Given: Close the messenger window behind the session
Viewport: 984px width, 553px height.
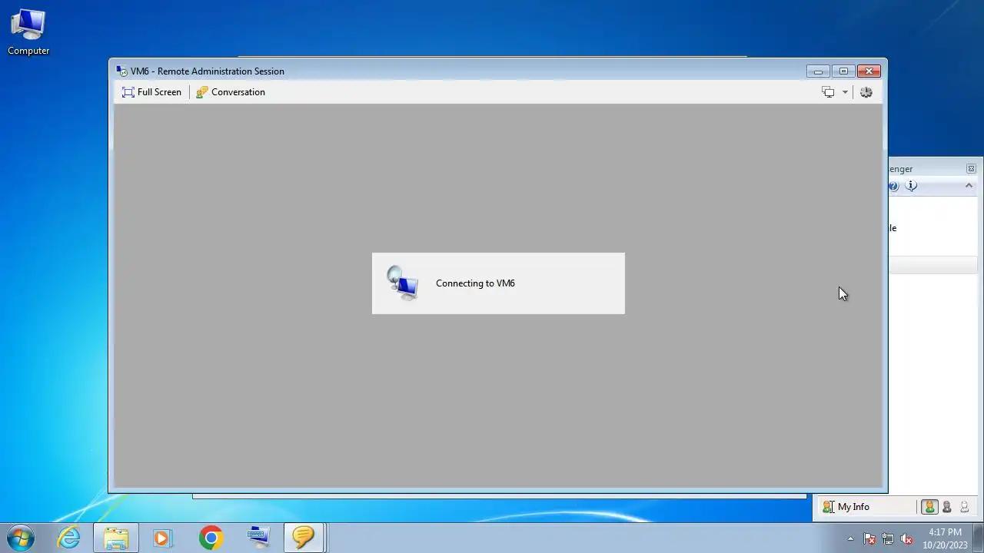Looking at the screenshot, I should click(x=971, y=169).
